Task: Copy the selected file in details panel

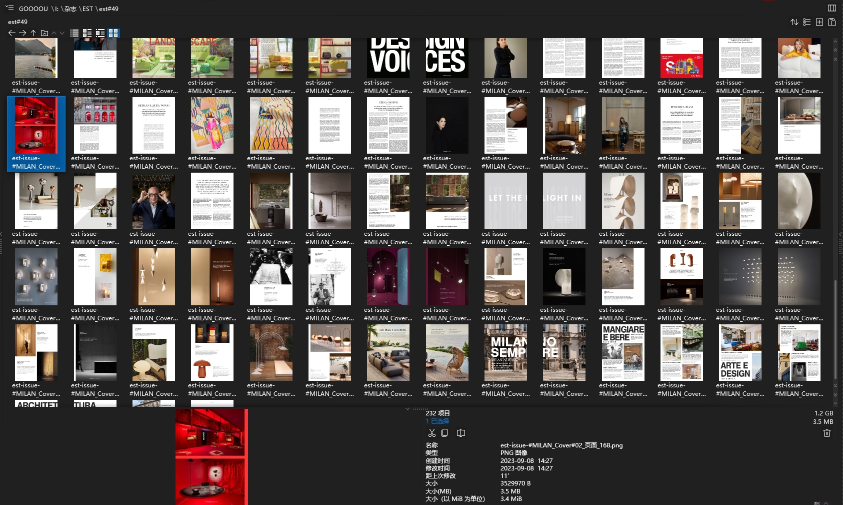Action: point(444,433)
